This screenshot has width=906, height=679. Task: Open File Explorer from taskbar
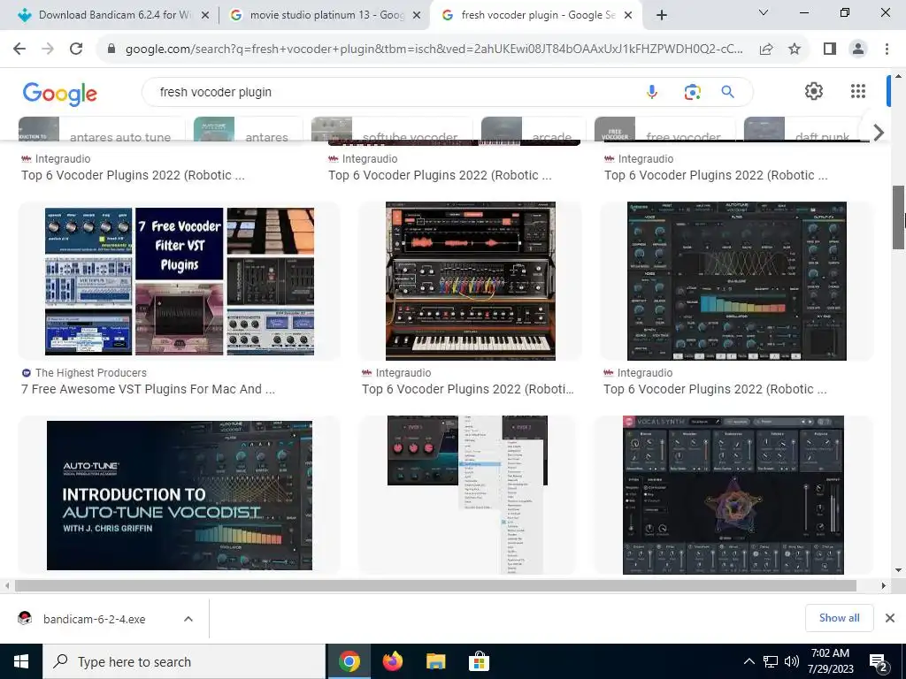pos(435,661)
